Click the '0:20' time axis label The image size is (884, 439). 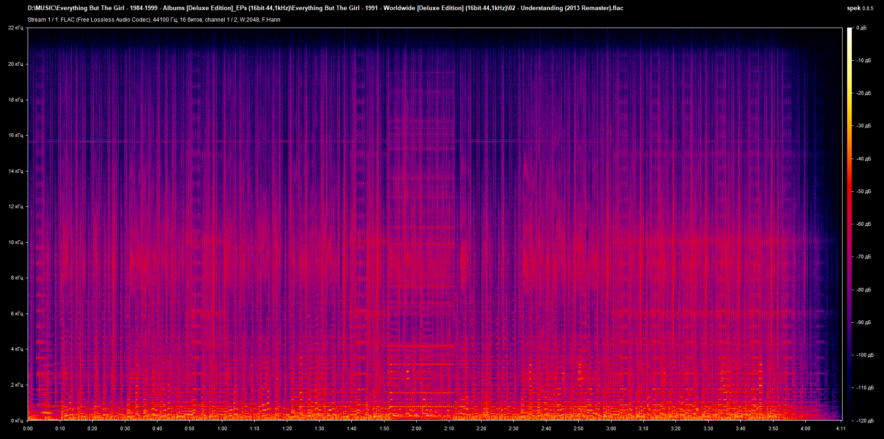(x=93, y=428)
